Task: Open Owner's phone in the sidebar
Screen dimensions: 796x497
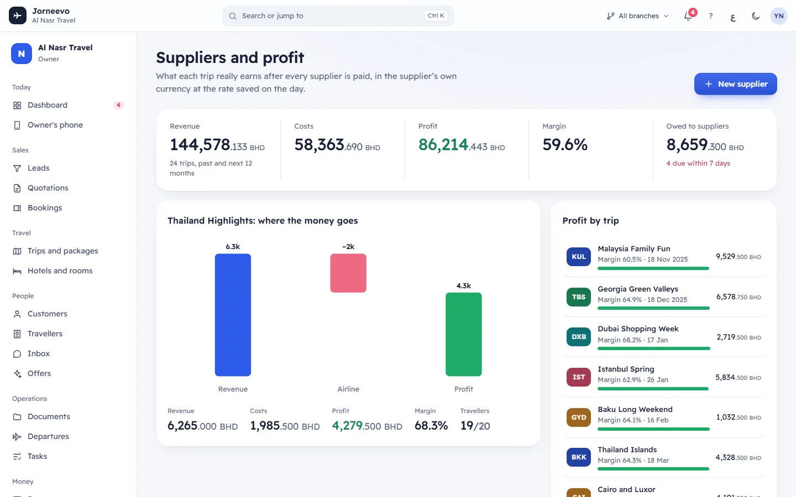Action: click(x=68, y=125)
